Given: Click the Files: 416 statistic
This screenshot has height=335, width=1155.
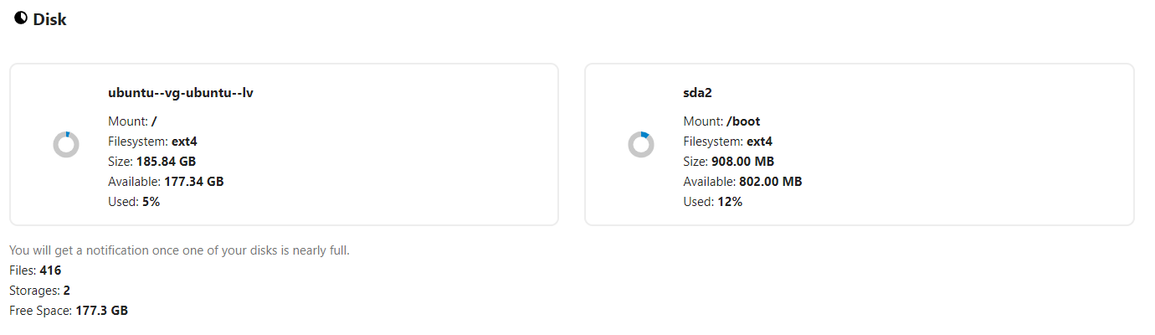Looking at the screenshot, I should 35,271.
